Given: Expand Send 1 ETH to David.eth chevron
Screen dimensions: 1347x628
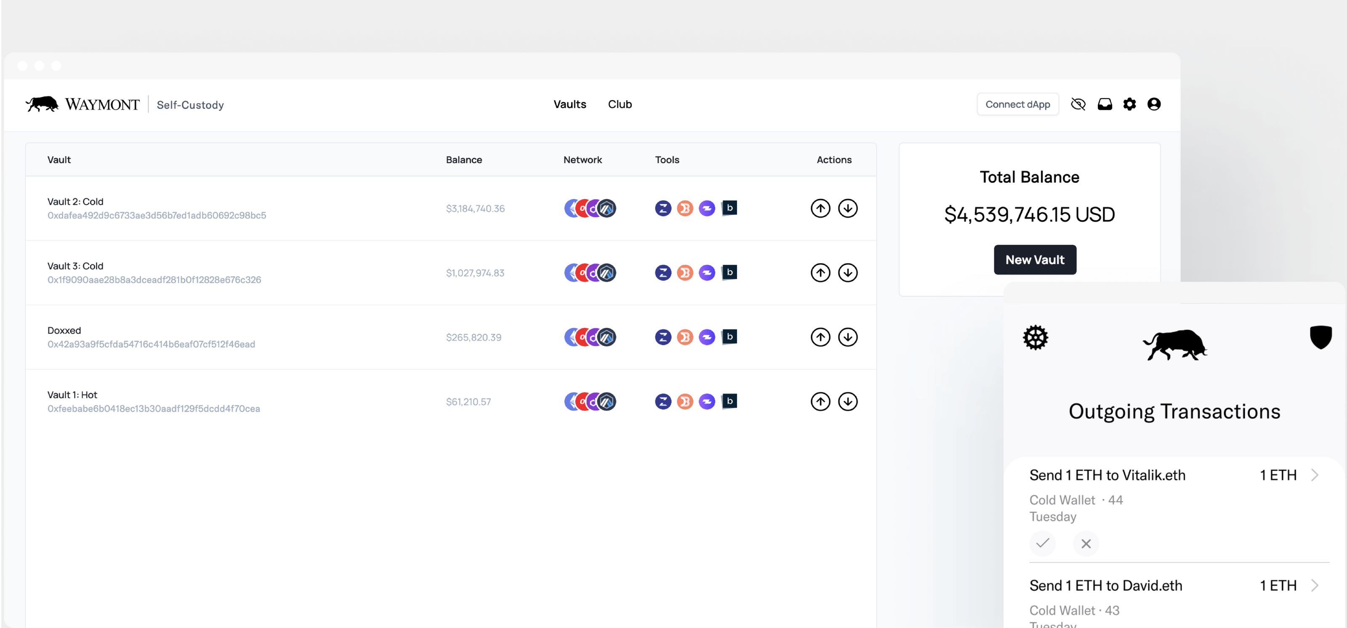Looking at the screenshot, I should 1315,585.
